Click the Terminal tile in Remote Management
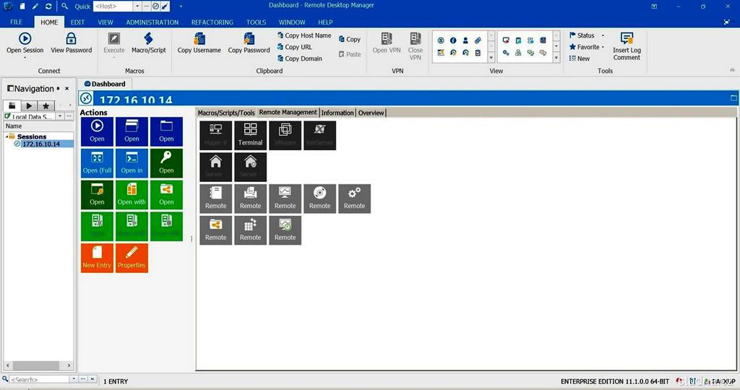Image resolution: width=740 pixels, height=390 pixels. coord(250,135)
